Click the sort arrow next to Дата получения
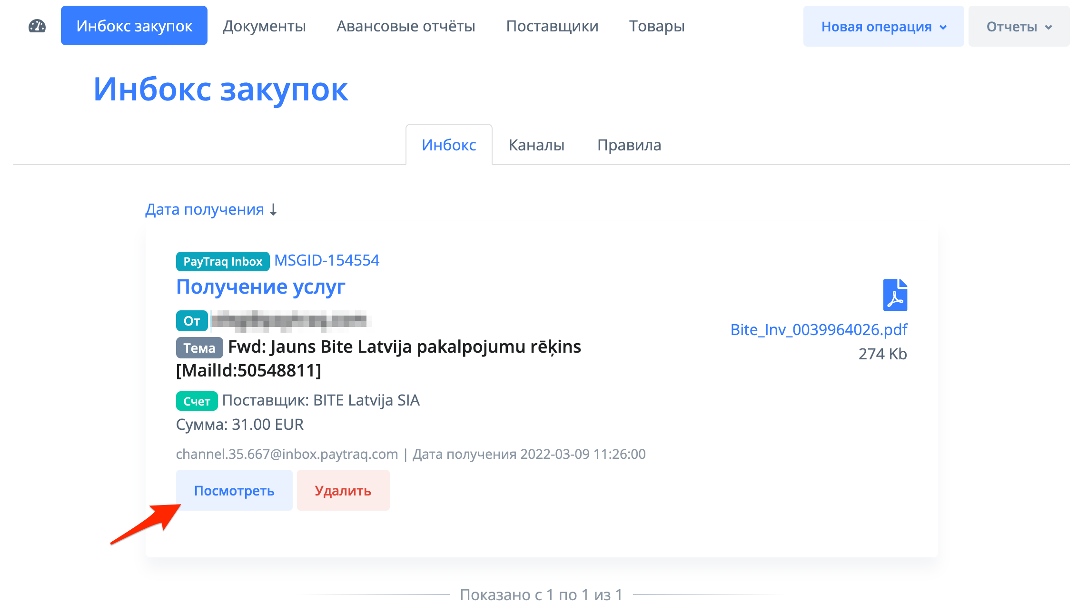Image resolution: width=1088 pixels, height=614 pixels. 274,209
